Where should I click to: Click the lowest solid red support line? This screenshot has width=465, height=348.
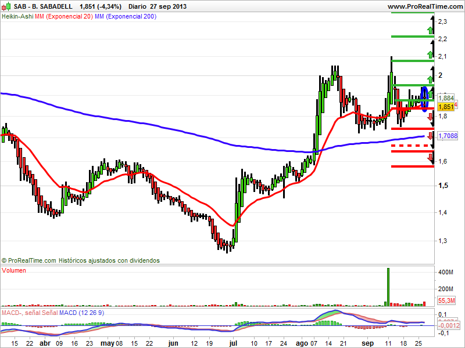click(413, 166)
